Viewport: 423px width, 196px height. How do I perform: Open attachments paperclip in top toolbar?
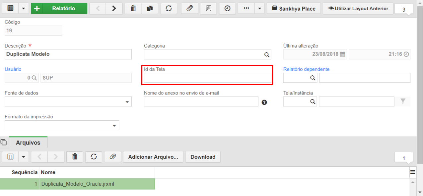(x=189, y=8)
